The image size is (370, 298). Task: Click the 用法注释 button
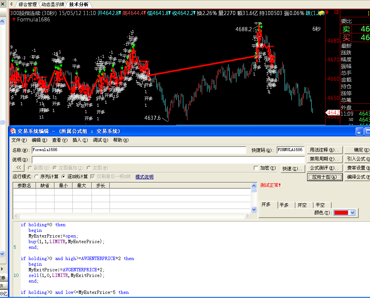point(325,150)
